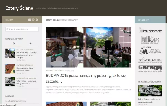
Task: Open Informacje branżowe label under featured image
Action: [x=55, y=71]
